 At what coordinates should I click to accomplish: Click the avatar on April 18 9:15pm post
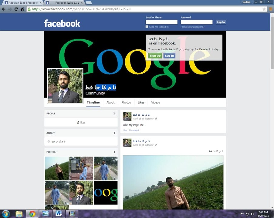coord(127,143)
